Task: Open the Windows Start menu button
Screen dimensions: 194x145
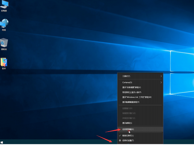Action: coord(2,142)
